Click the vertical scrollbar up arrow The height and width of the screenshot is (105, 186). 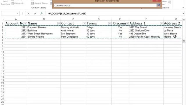pos(184,19)
